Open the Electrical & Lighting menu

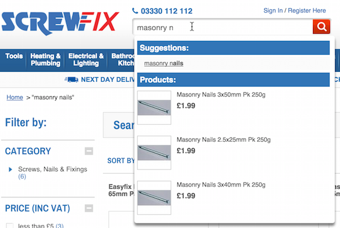coord(86,60)
